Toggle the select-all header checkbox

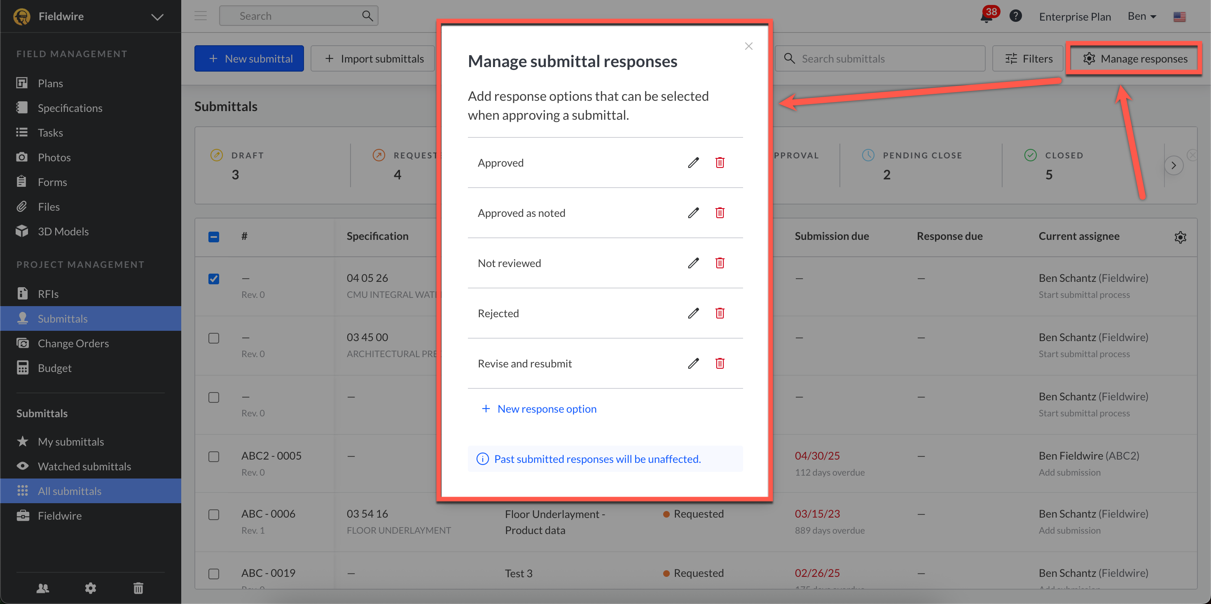(x=213, y=237)
